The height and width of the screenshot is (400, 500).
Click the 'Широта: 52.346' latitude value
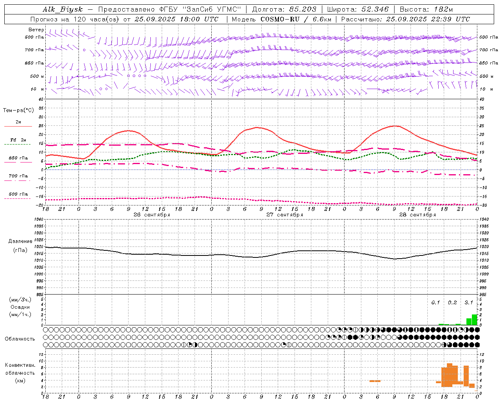358,9
